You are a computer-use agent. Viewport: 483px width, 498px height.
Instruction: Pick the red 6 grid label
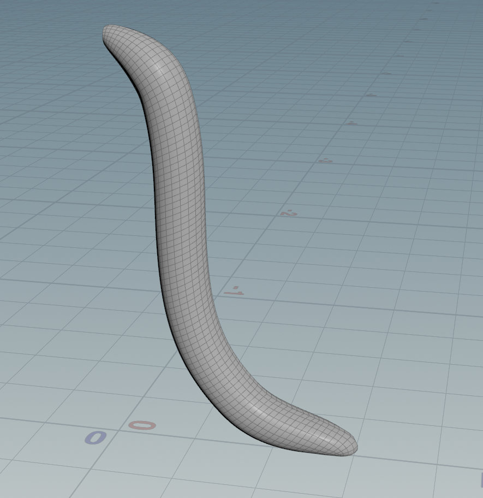point(386,73)
